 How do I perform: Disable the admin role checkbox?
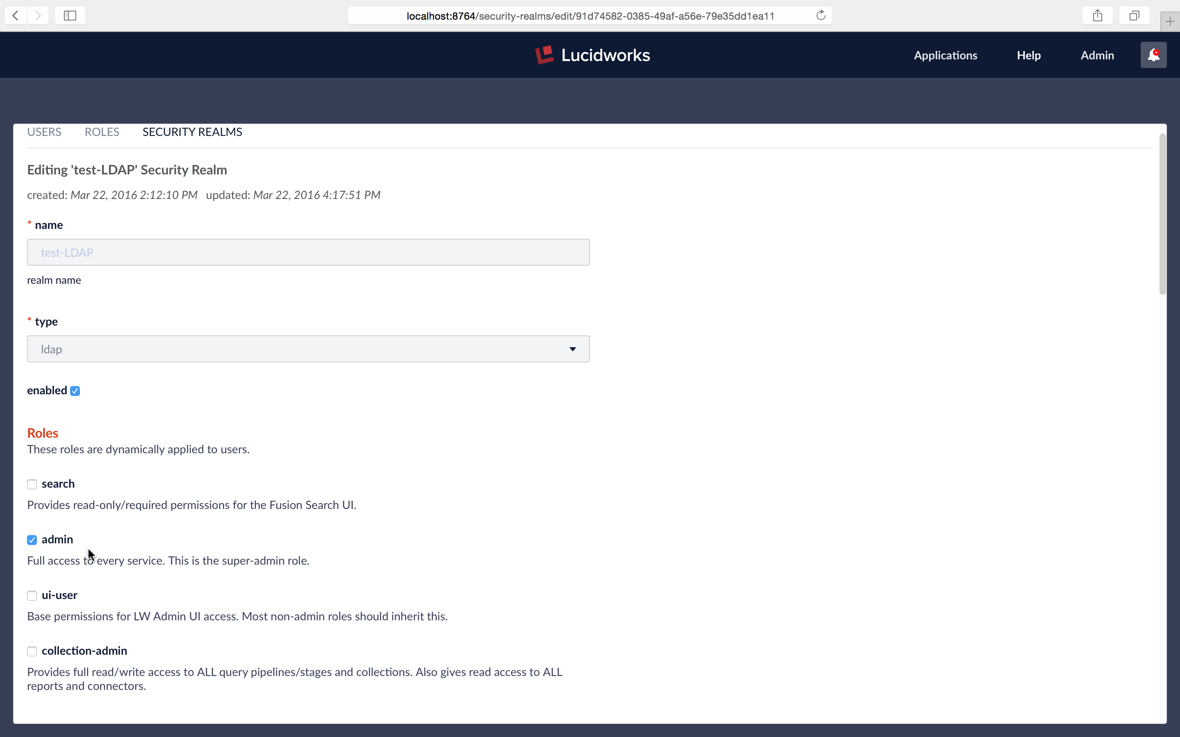pos(32,539)
